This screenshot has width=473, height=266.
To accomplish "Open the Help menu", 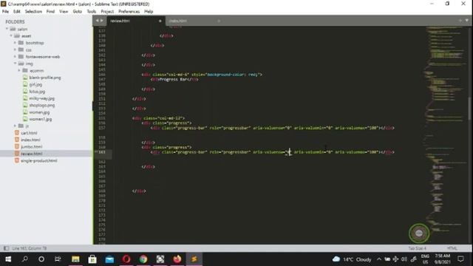I will pos(149,12).
